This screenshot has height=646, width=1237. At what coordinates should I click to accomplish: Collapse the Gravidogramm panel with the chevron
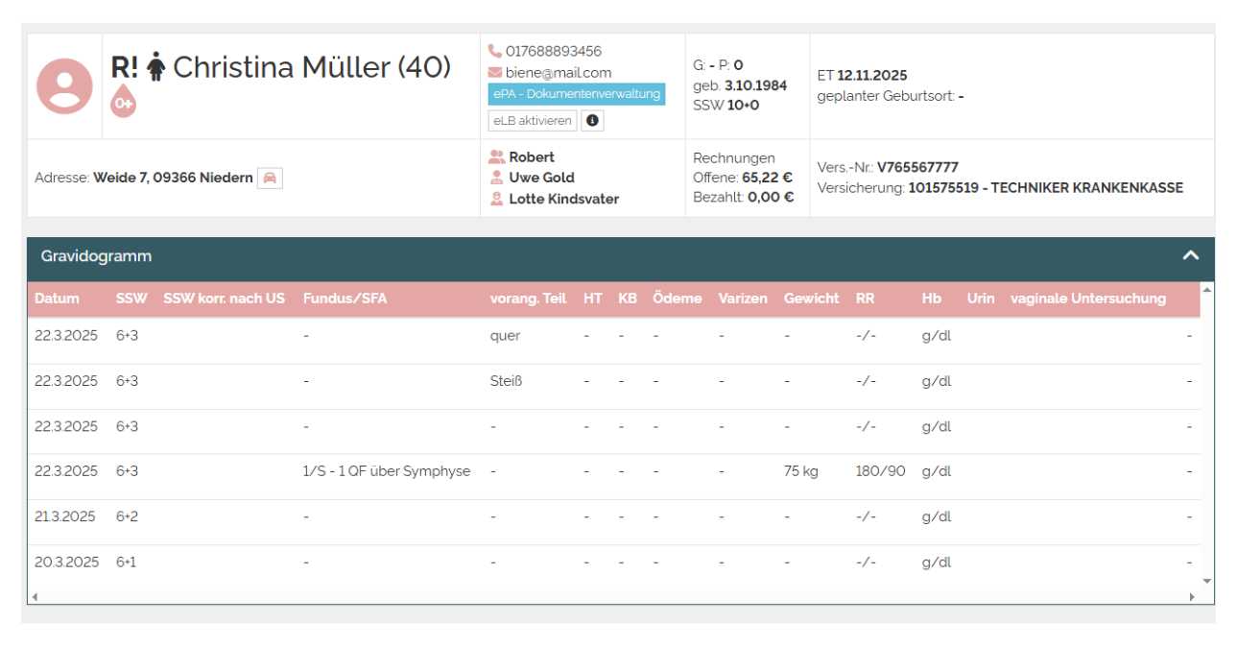(x=1190, y=256)
